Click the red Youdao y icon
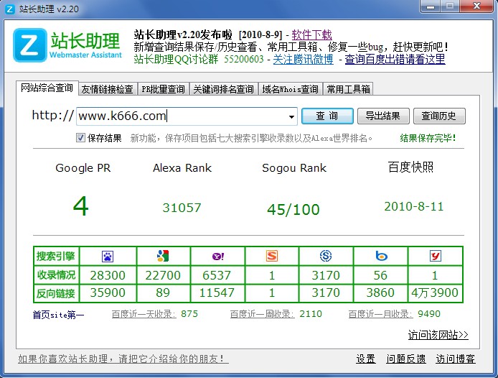Screen dimensions: 498x378 [436, 256]
